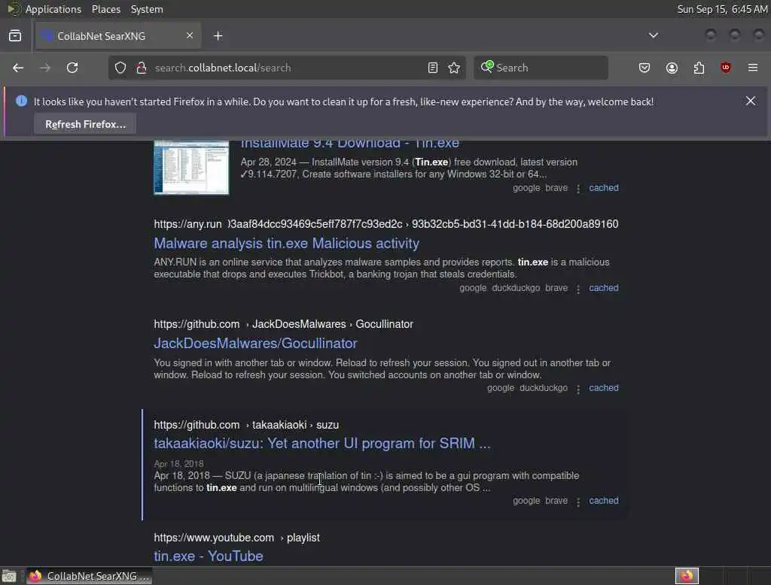Click the Firefox Search box

click(x=541, y=68)
